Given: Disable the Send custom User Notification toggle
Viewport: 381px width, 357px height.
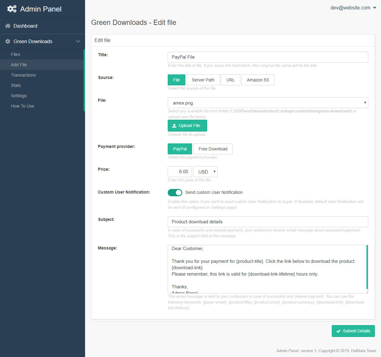Looking at the screenshot, I should pos(175,192).
